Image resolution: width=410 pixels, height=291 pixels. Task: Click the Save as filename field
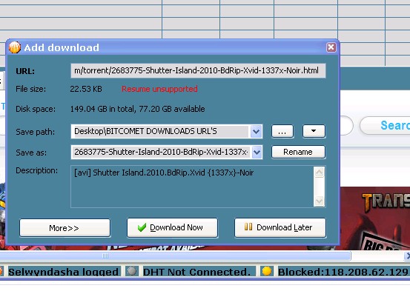tap(161, 153)
